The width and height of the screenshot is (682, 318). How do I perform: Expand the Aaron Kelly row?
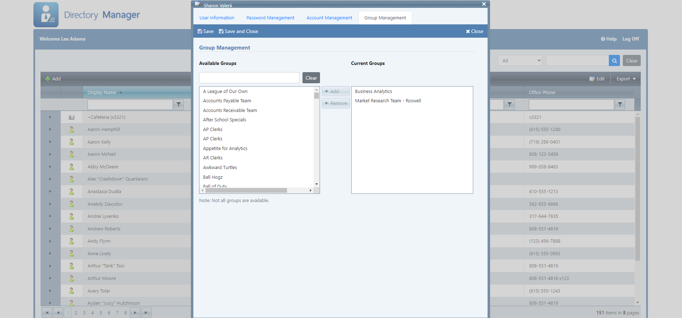coord(50,142)
